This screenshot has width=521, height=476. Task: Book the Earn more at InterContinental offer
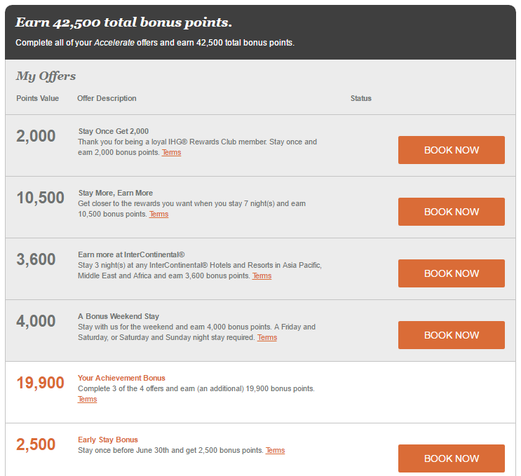451,273
